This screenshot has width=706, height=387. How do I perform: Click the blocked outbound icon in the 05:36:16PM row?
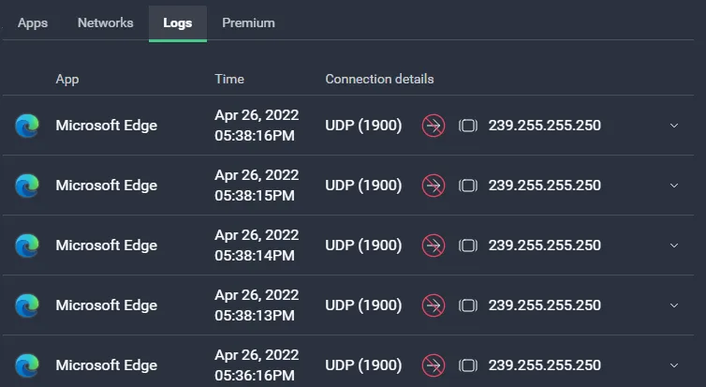(434, 365)
